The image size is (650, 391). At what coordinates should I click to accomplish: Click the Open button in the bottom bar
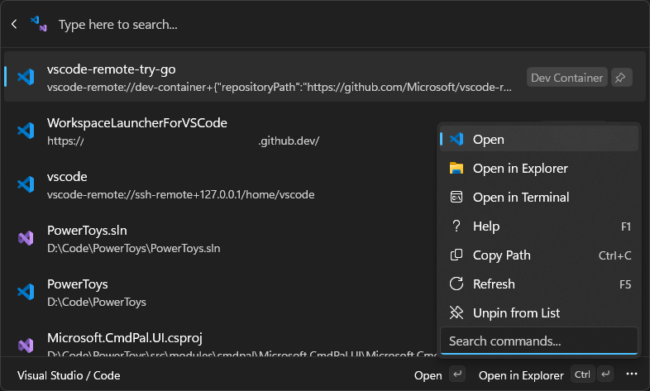(428, 375)
